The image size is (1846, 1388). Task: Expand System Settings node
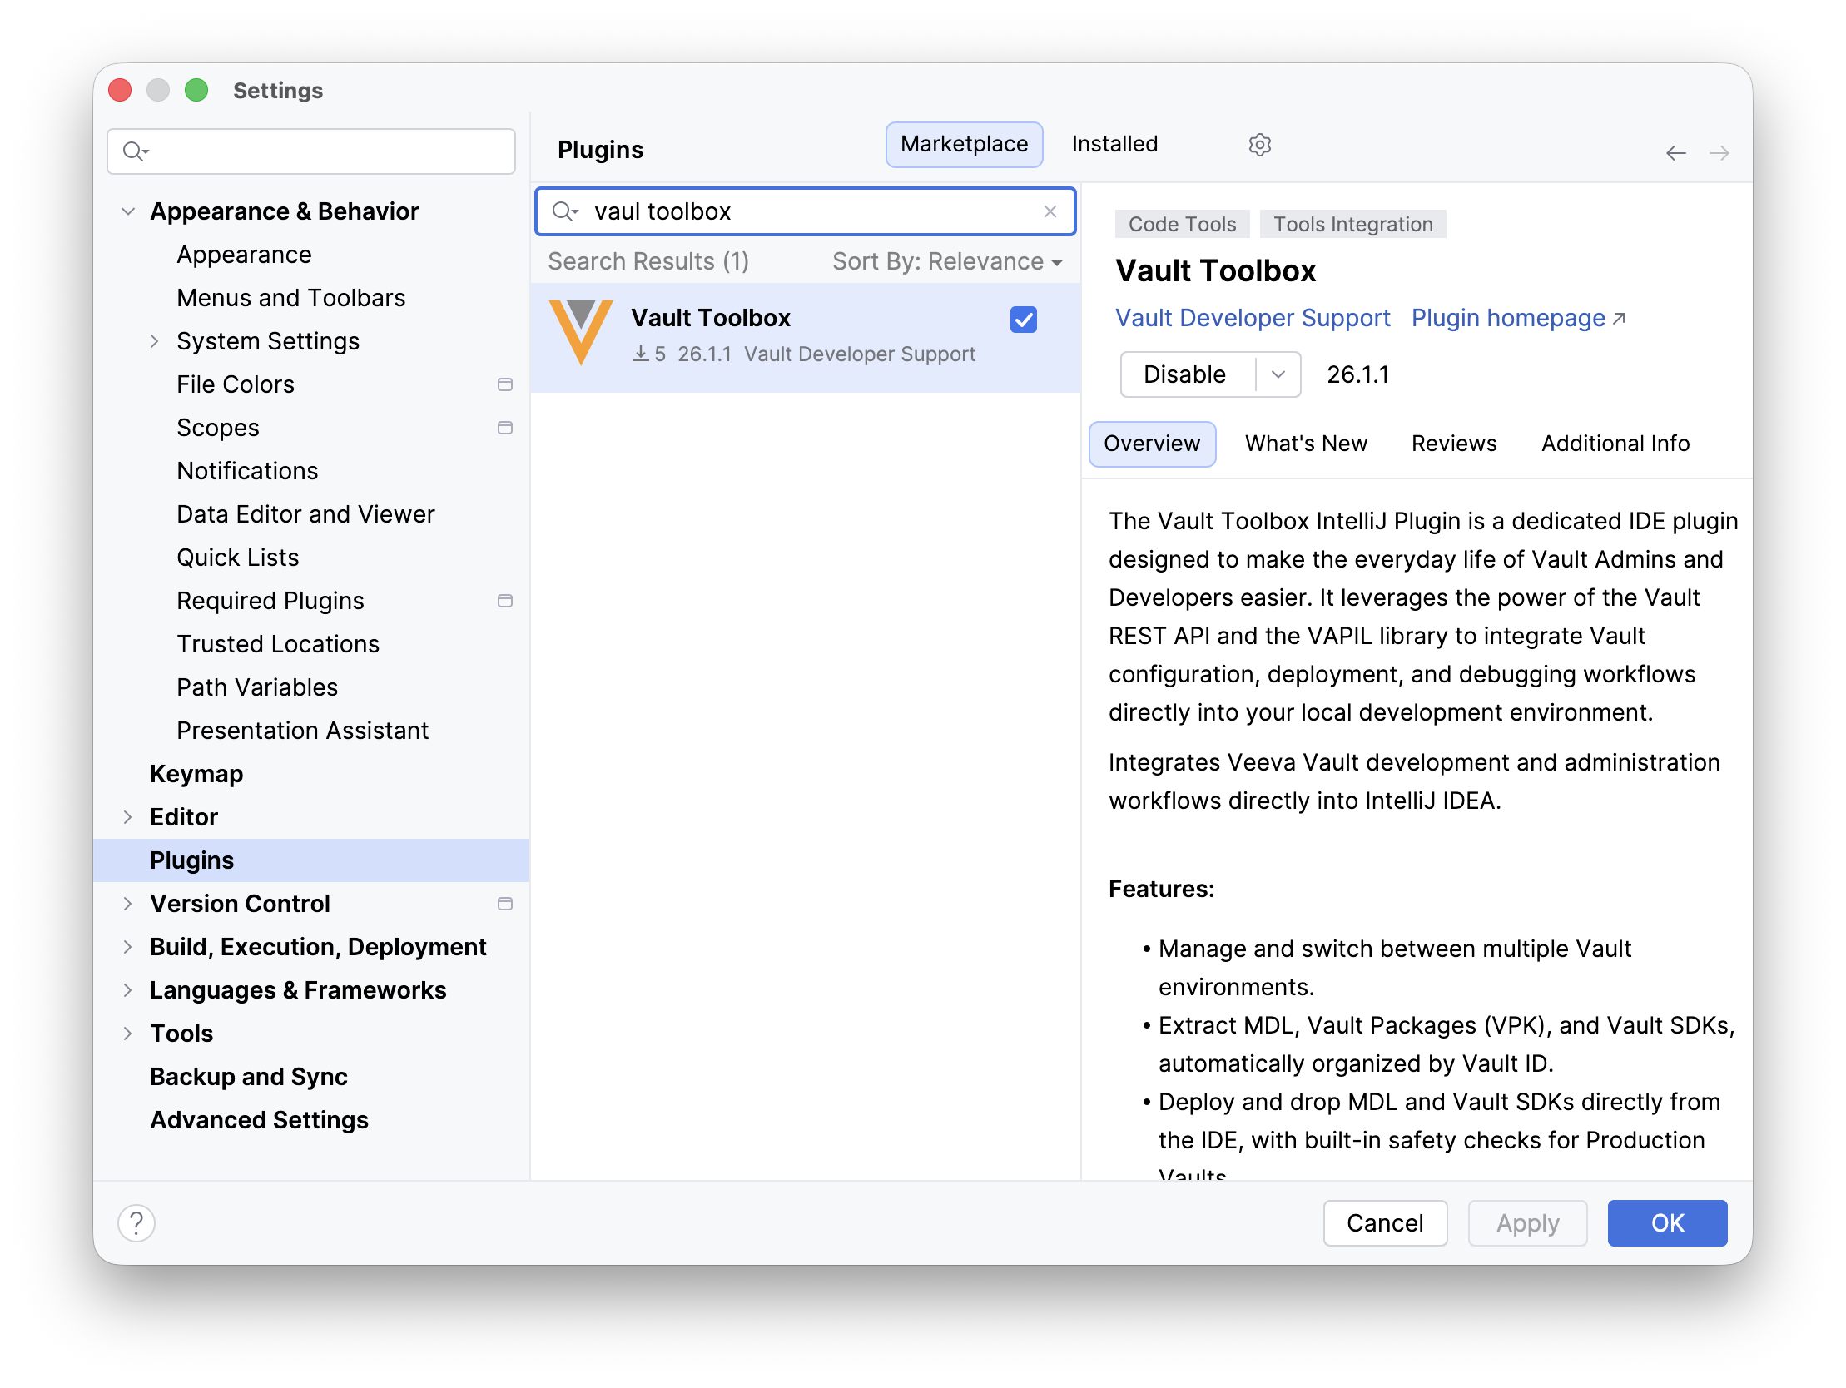[x=155, y=341]
